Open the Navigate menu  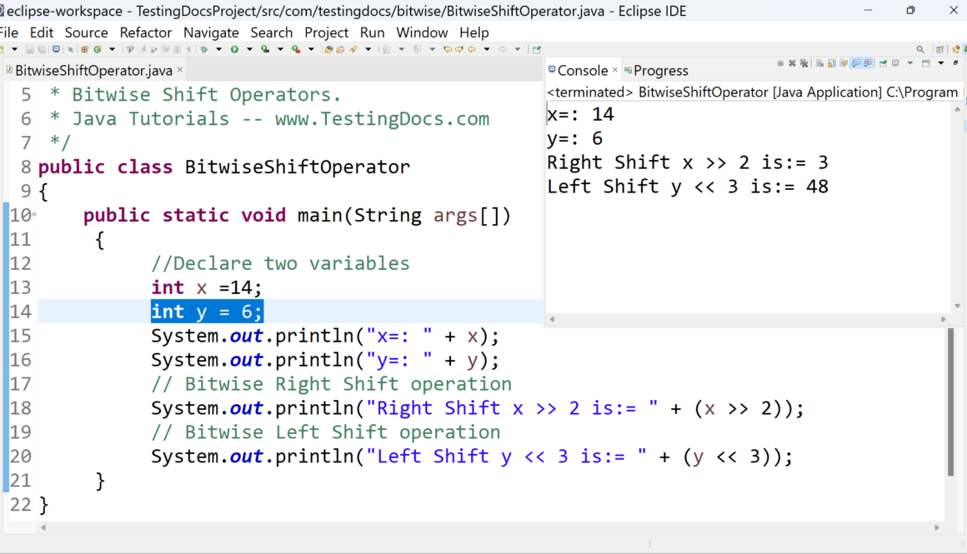(x=211, y=32)
